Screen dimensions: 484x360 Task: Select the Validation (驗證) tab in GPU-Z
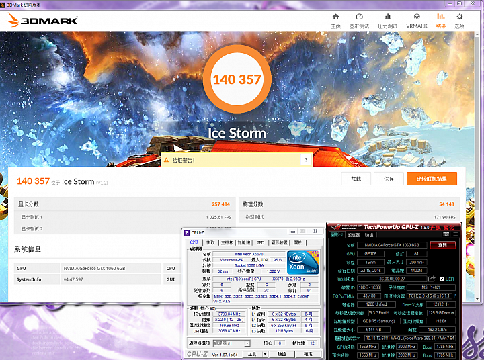(x=369, y=235)
